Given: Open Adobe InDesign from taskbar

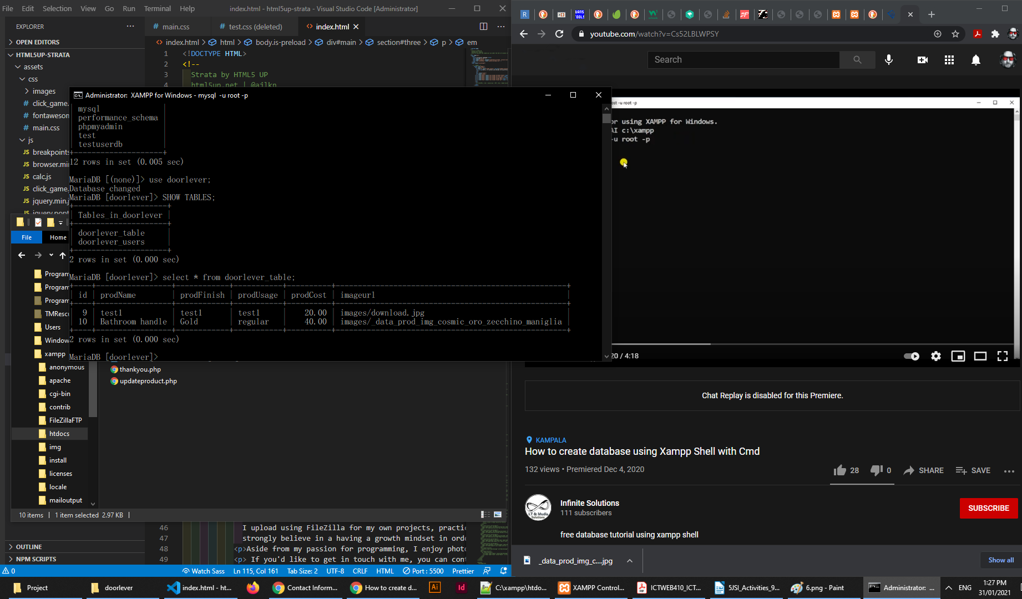Looking at the screenshot, I should [x=462, y=588].
